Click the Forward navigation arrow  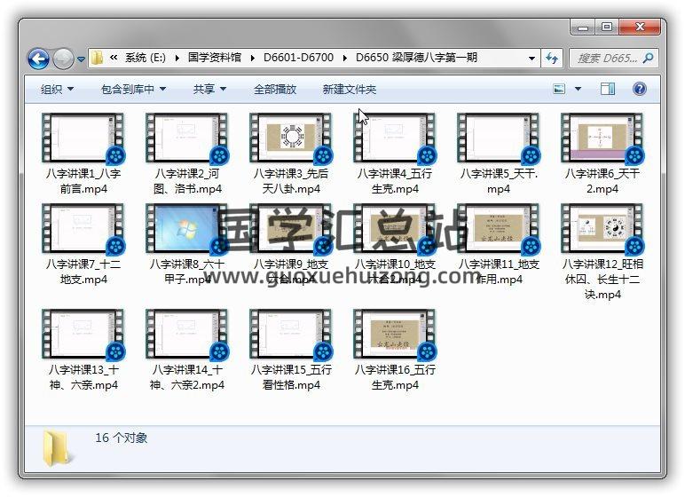click(63, 59)
